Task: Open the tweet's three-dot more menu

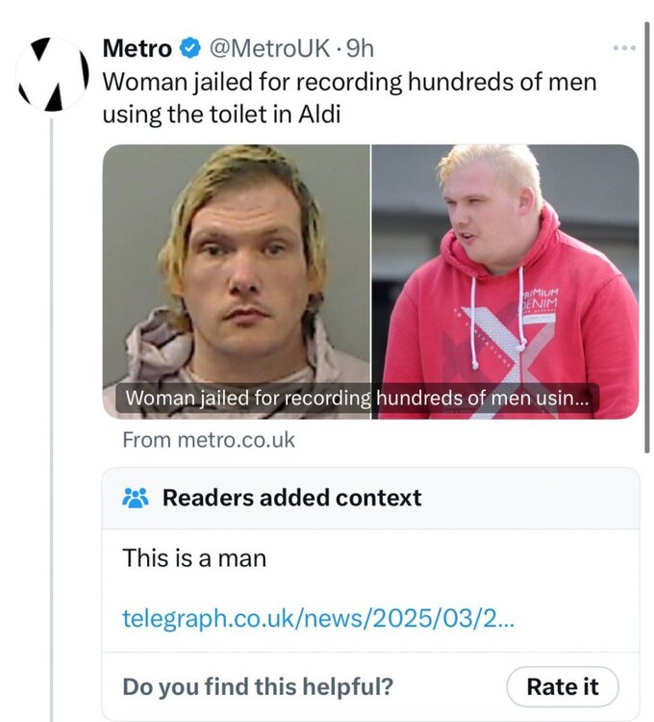Action: [624, 48]
